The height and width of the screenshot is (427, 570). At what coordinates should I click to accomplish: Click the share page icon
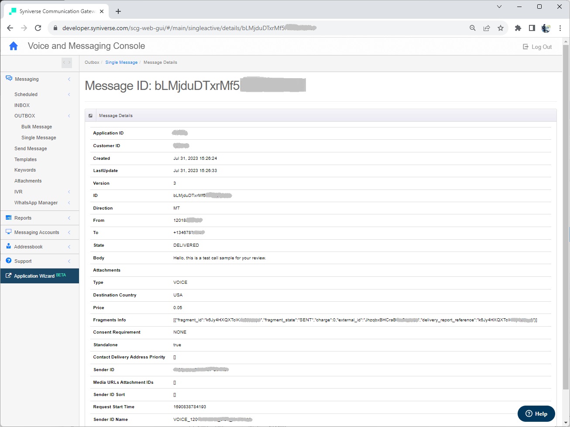pyautogui.click(x=487, y=28)
